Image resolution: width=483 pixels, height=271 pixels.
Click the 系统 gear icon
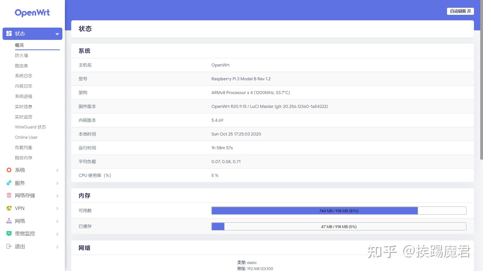pyautogui.click(x=9, y=170)
